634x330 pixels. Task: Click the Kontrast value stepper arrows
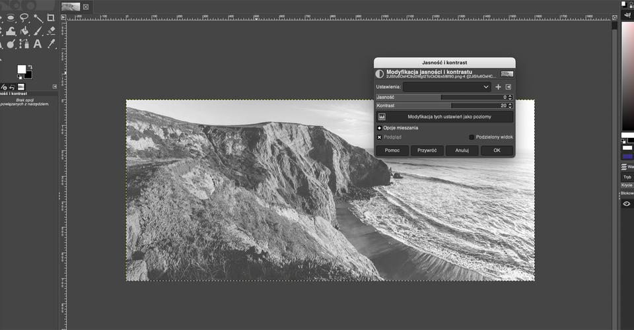click(x=511, y=106)
